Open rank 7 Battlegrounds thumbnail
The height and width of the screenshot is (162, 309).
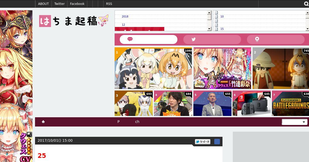point(290,103)
